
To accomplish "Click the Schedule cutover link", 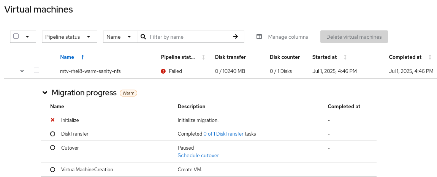I will point(198,155).
